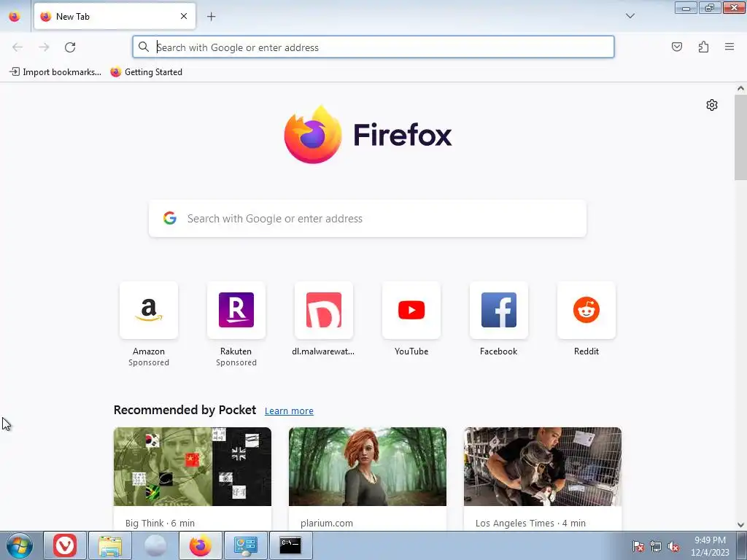Open the Getting Started bookmark
747x560 pixels.
click(146, 72)
